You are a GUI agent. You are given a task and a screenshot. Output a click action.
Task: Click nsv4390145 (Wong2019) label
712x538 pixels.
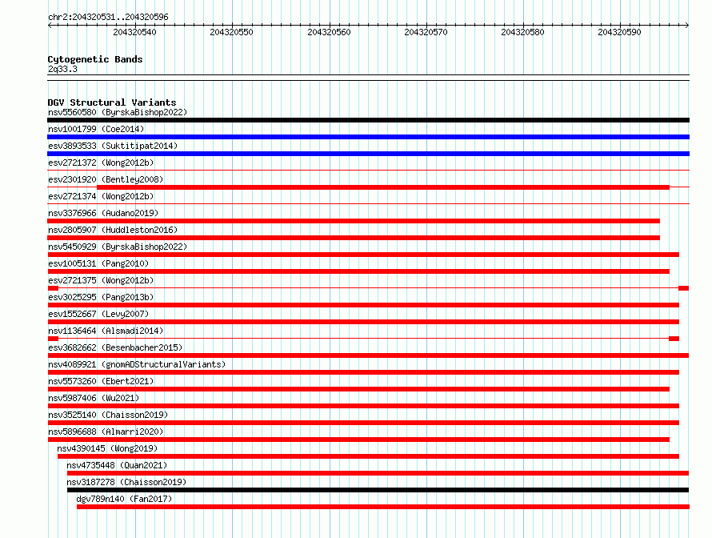108,448
